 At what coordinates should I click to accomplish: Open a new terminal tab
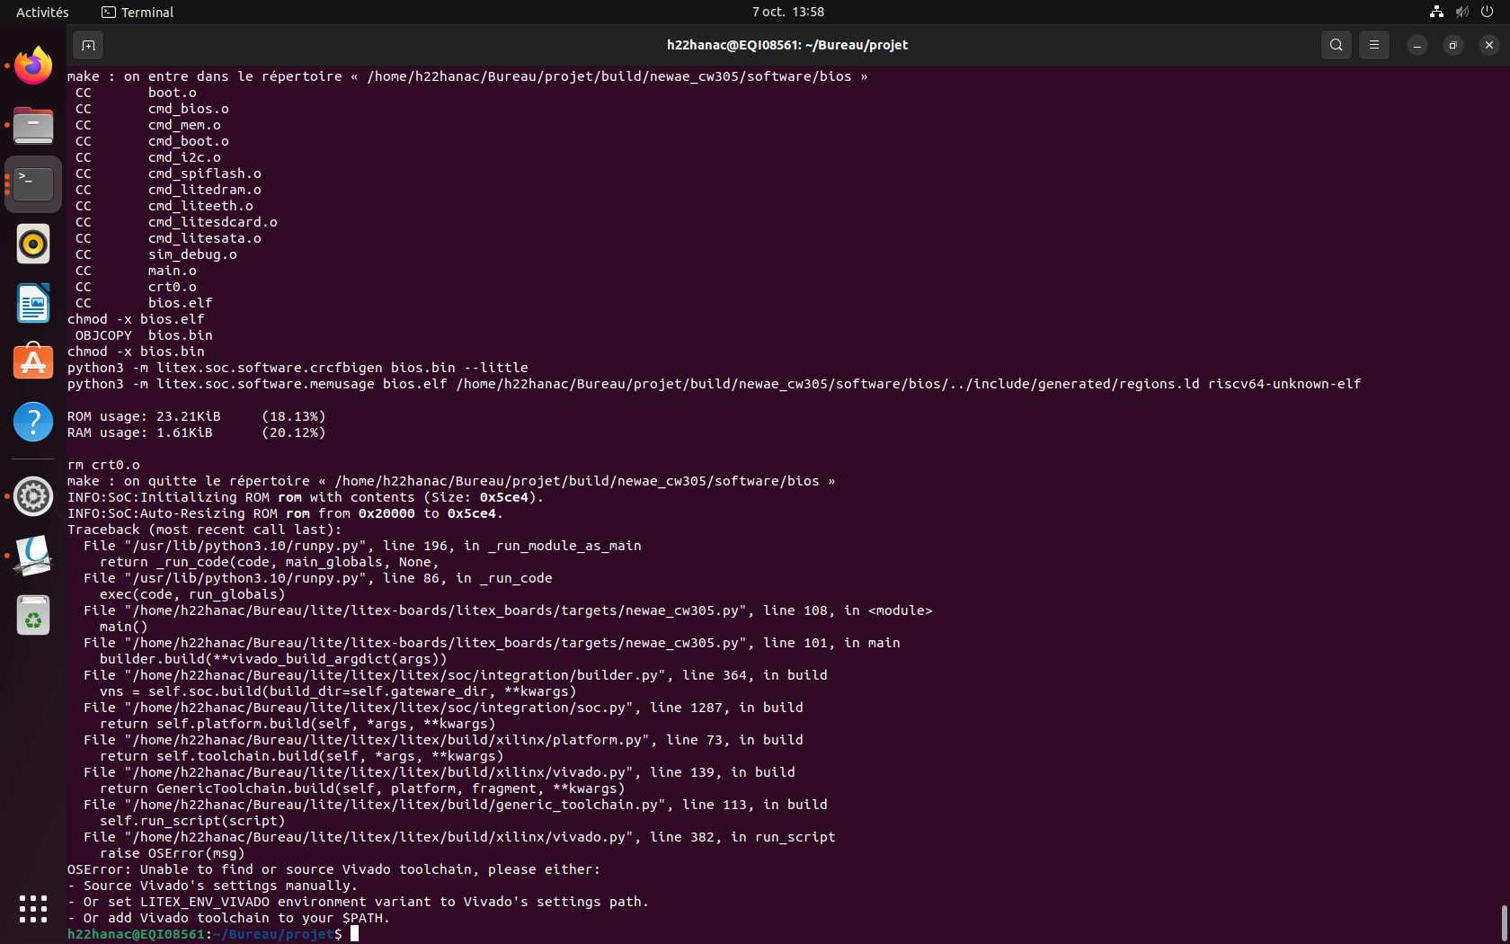pos(87,44)
